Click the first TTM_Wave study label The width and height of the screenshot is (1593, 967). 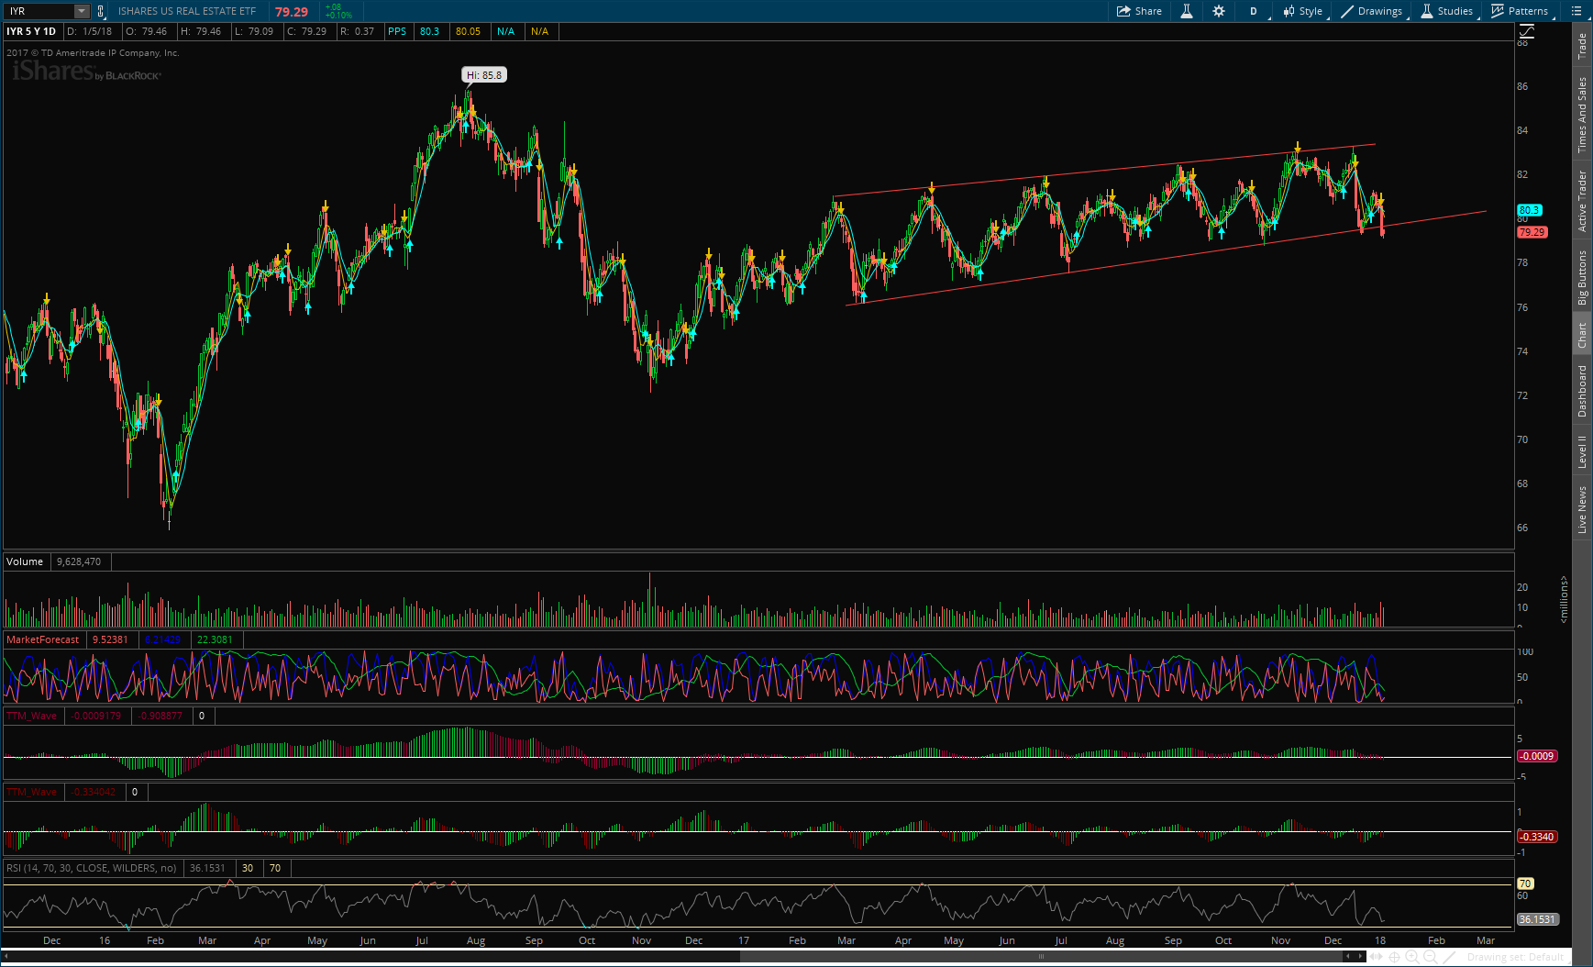point(32,716)
